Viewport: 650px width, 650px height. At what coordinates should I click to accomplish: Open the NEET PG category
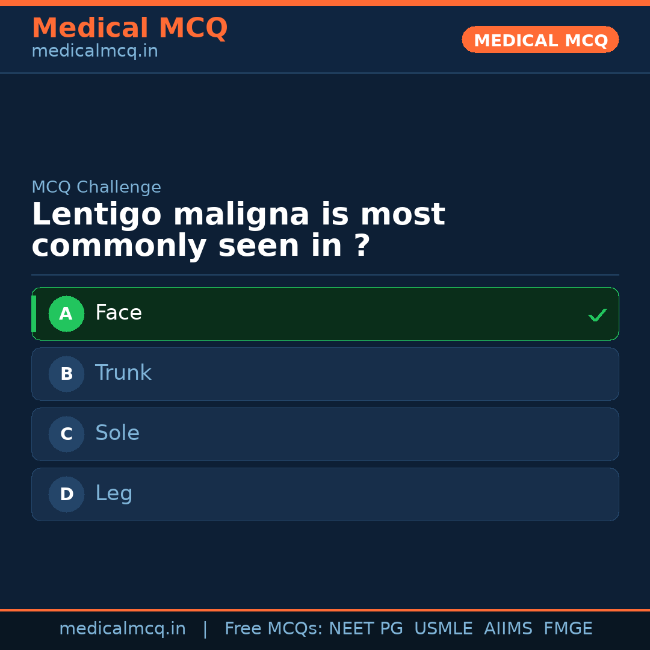click(x=365, y=628)
